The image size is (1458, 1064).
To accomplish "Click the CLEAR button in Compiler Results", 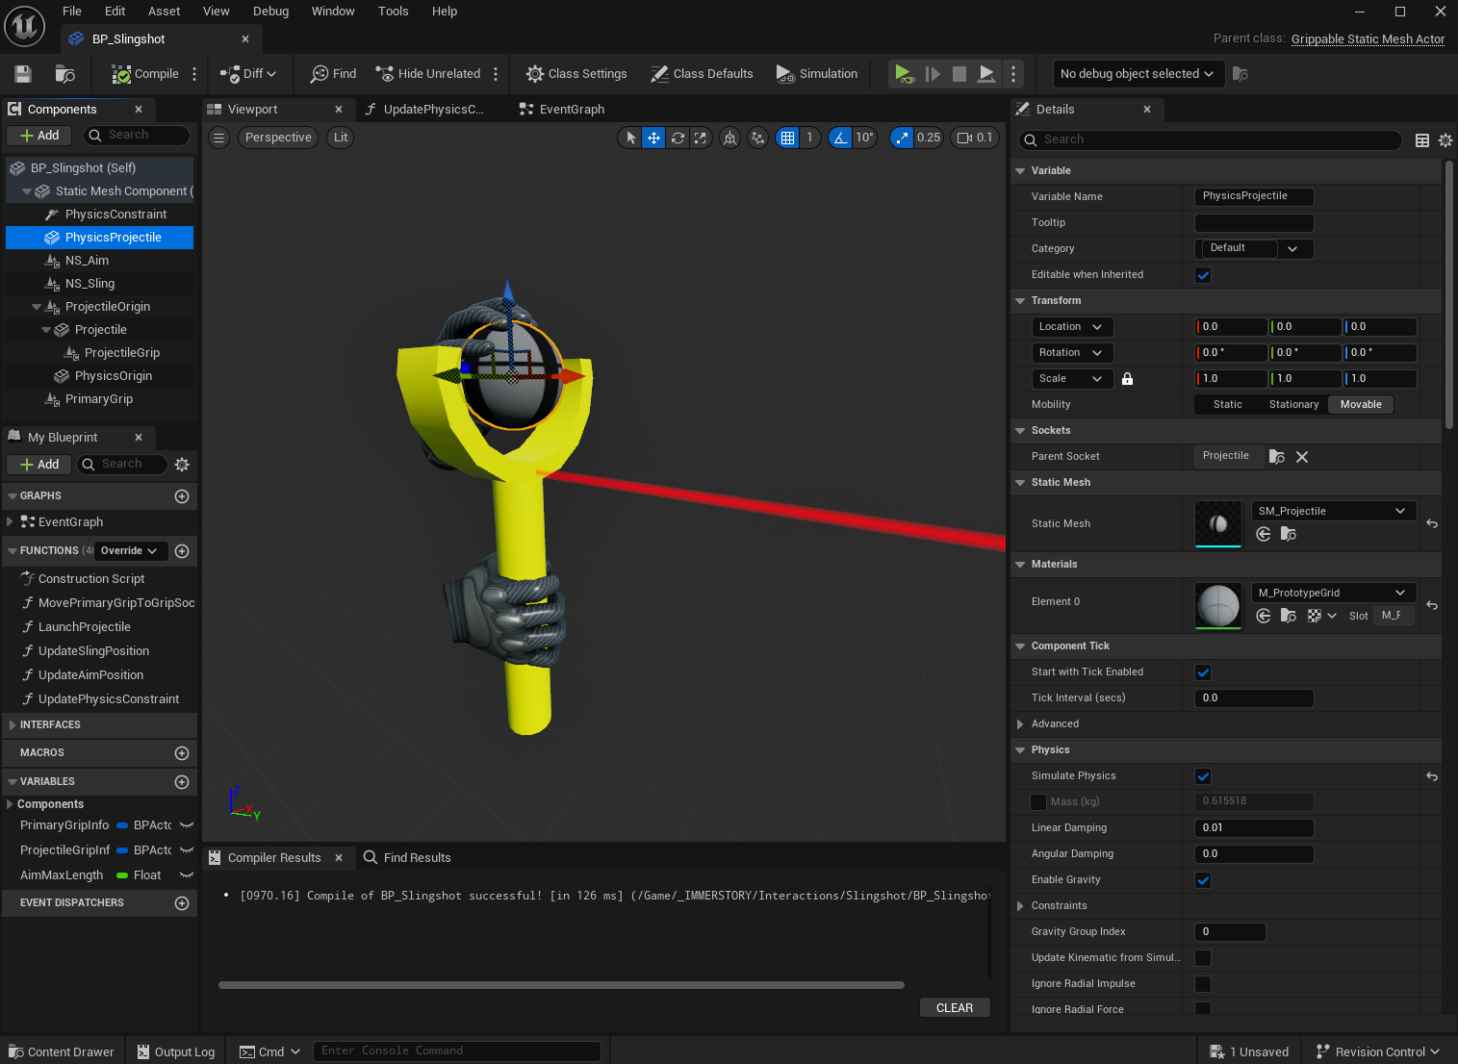I will coord(954,1008).
